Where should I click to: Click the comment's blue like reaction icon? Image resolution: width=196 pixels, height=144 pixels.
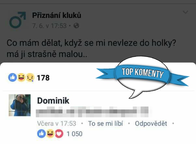41,134
